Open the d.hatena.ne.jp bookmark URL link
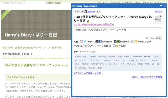Image resolution: width=168 pixels, height=98 pixels. (94, 24)
